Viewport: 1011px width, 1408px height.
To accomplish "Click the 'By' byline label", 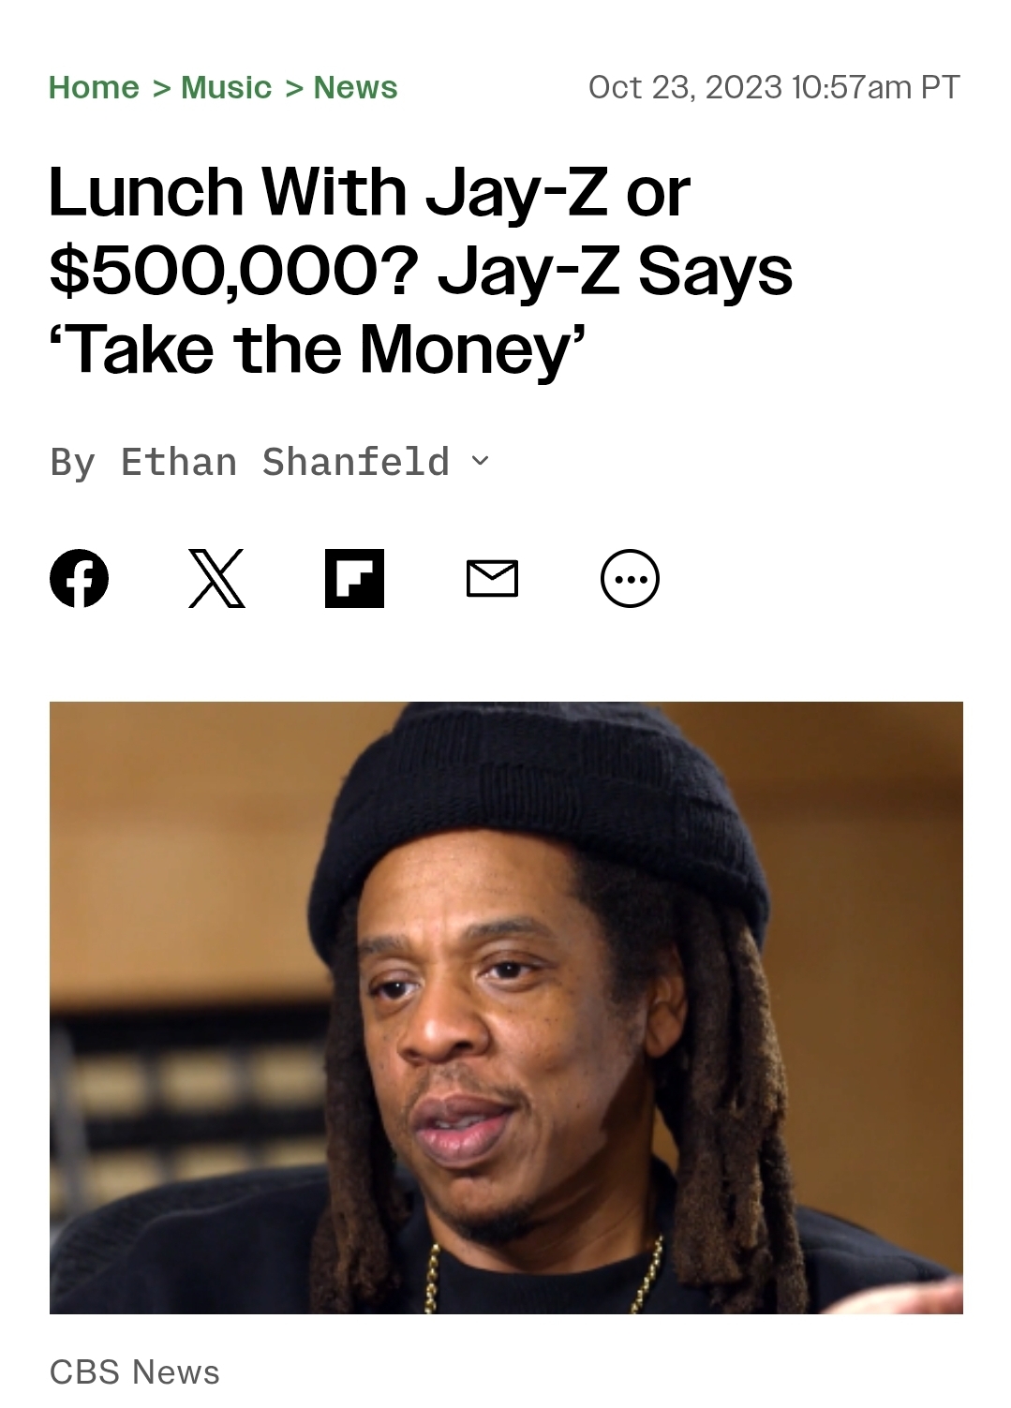I will point(73,463).
